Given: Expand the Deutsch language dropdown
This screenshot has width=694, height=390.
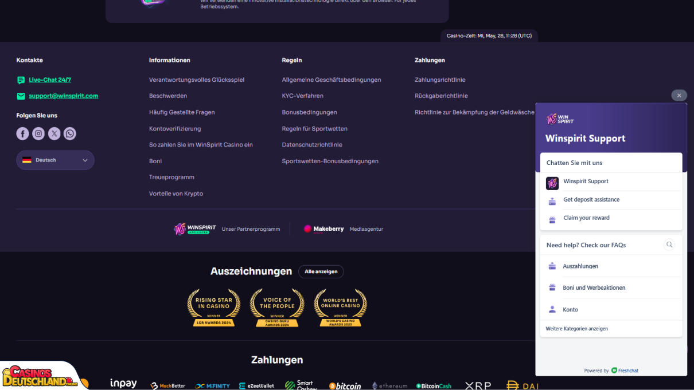Looking at the screenshot, I should pos(55,160).
